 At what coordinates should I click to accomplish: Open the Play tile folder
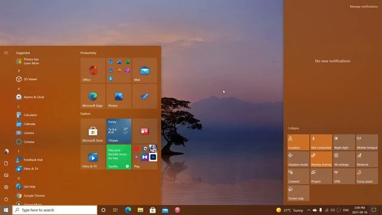click(x=144, y=157)
